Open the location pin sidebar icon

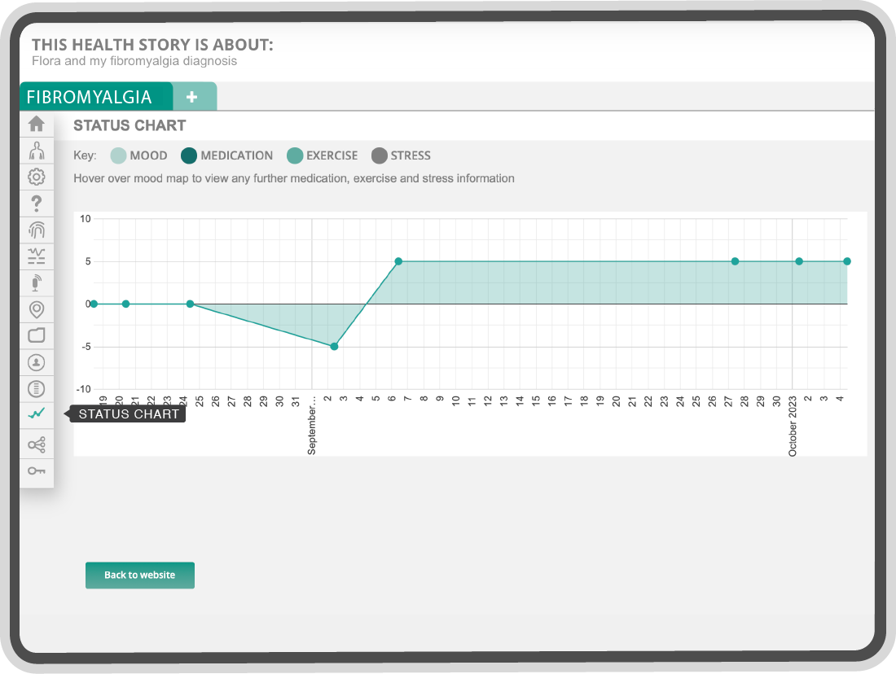pyautogui.click(x=37, y=309)
